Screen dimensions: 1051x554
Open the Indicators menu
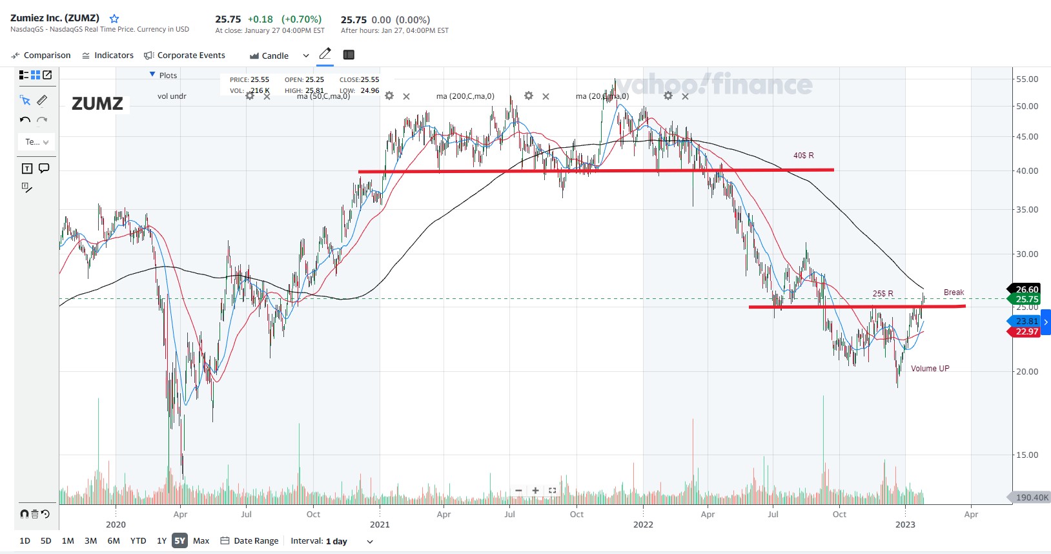(108, 56)
